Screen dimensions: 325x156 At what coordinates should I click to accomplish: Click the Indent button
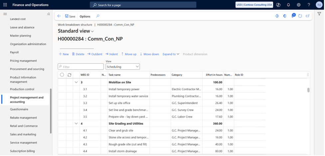tap(111, 54)
